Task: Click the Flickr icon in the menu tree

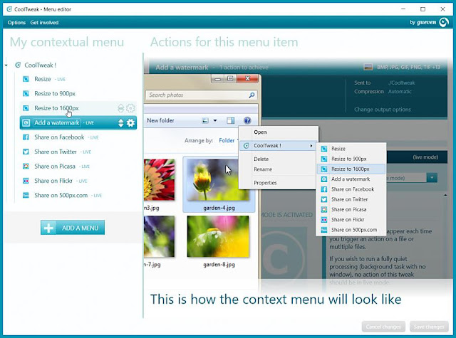Action: point(26,181)
